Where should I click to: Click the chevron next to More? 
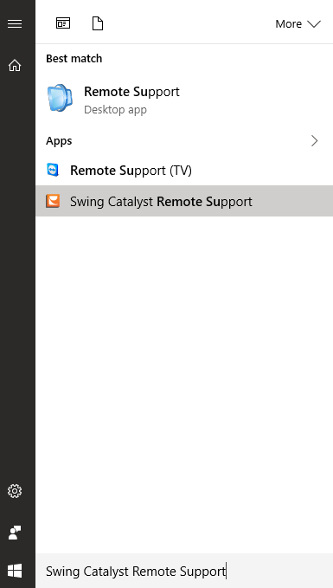(314, 24)
